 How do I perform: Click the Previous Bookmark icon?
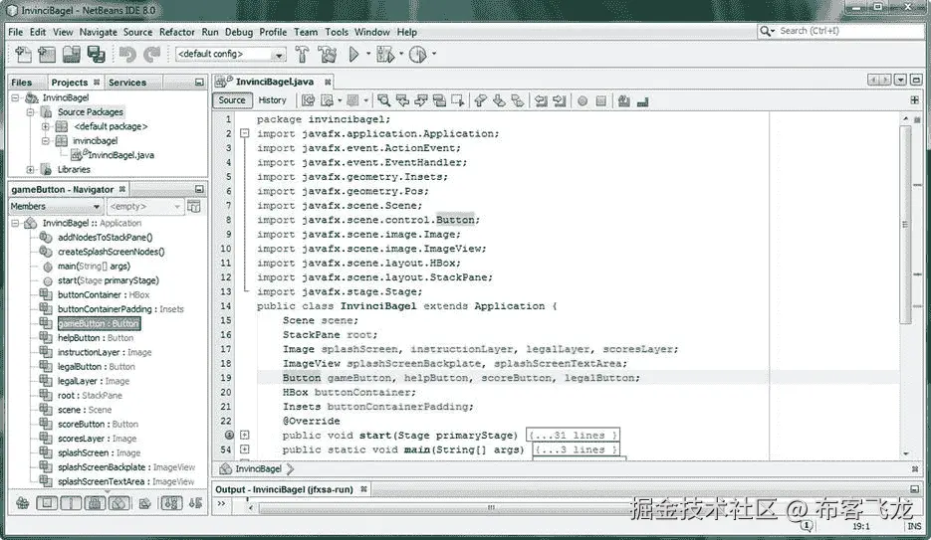[x=480, y=100]
